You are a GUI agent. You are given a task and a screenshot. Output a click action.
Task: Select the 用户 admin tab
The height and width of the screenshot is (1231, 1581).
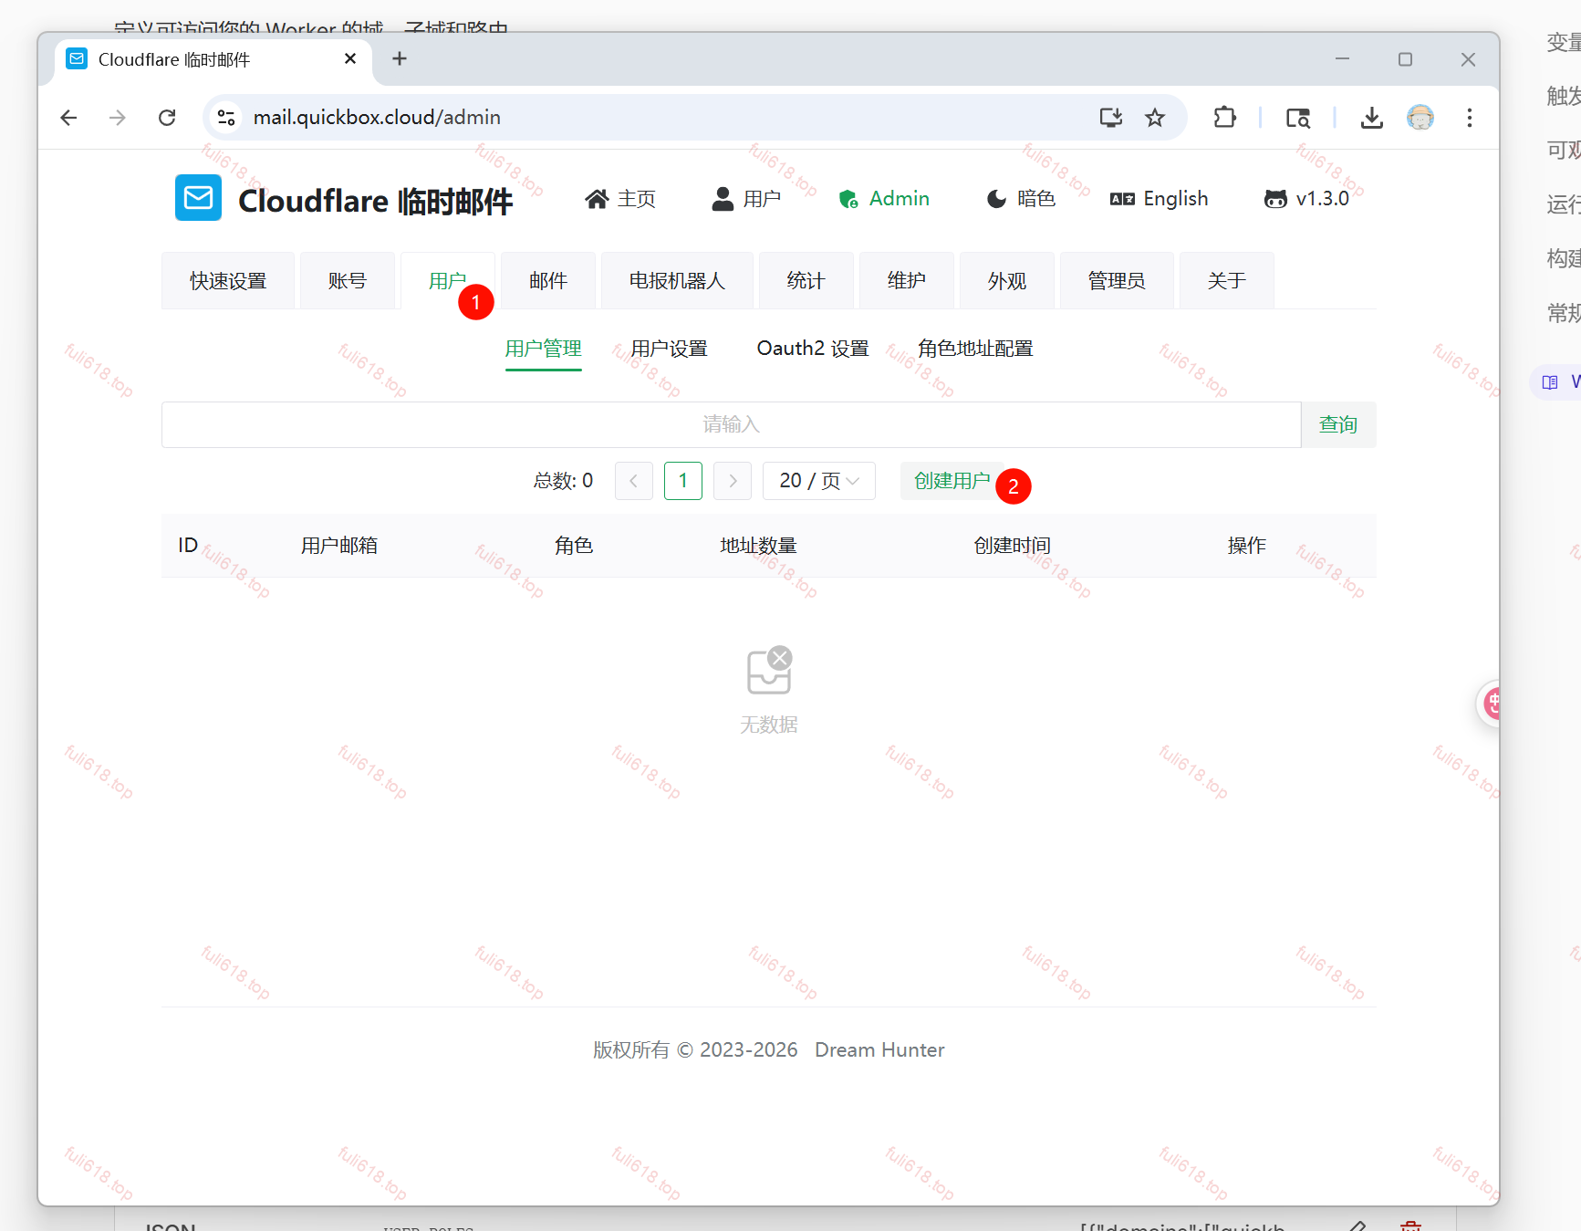point(448,281)
